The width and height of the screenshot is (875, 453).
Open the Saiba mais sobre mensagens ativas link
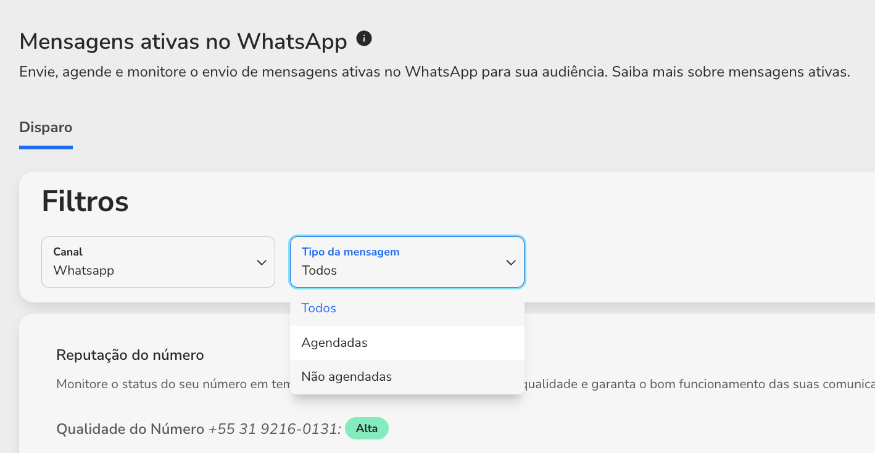731,72
